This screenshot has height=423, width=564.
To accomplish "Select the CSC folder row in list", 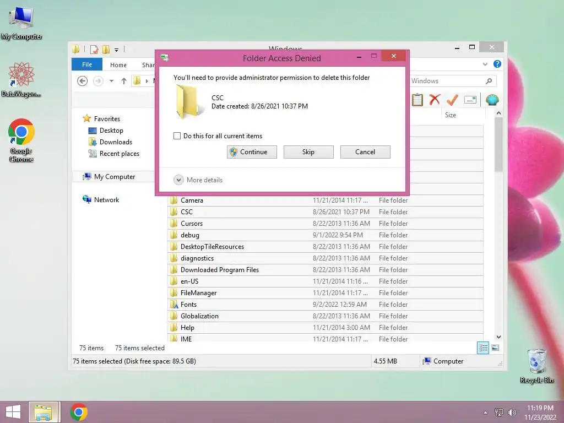I will (326, 212).
